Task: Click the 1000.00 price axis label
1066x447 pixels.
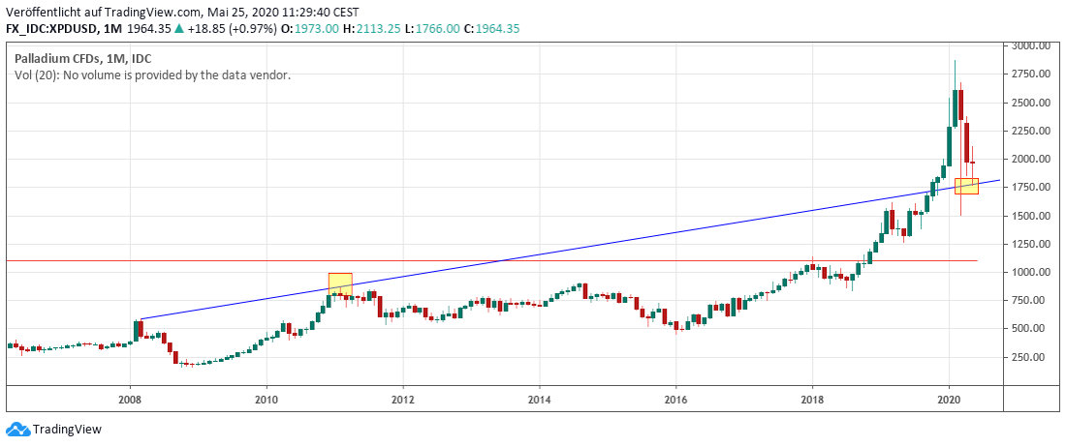Action: (x=1032, y=272)
